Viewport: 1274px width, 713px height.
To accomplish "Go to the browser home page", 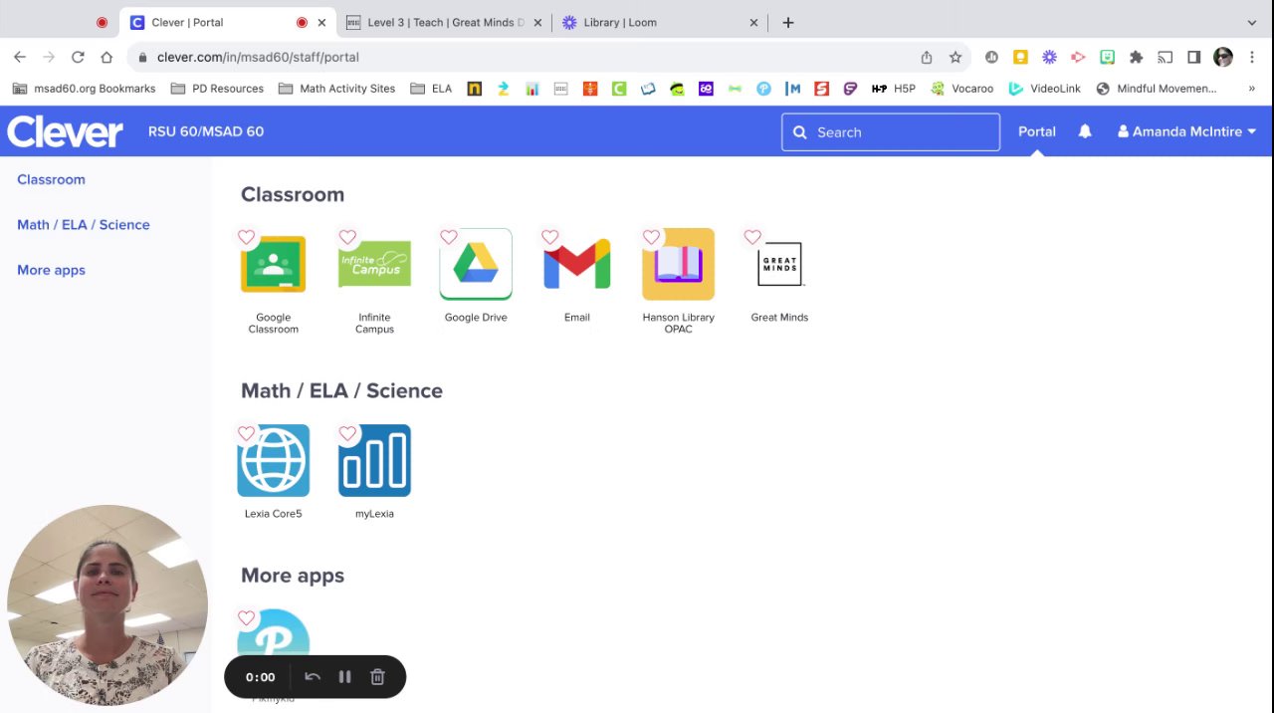I will pos(106,57).
